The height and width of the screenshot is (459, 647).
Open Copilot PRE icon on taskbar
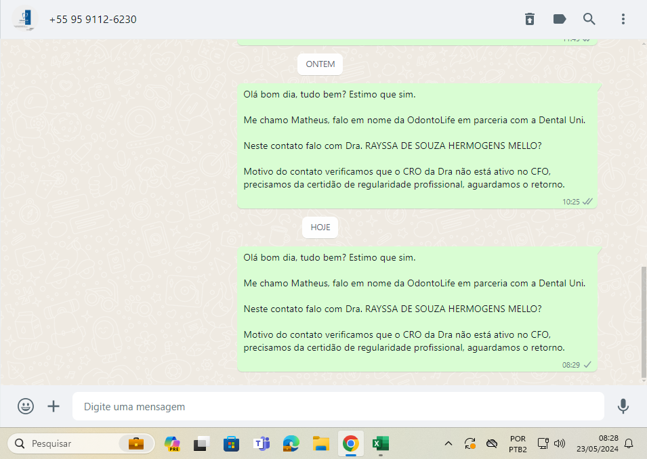172,443
